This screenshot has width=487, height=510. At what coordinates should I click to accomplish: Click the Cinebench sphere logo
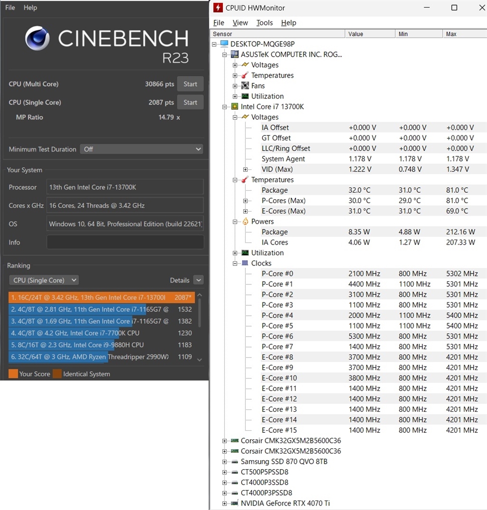[37, 38]
